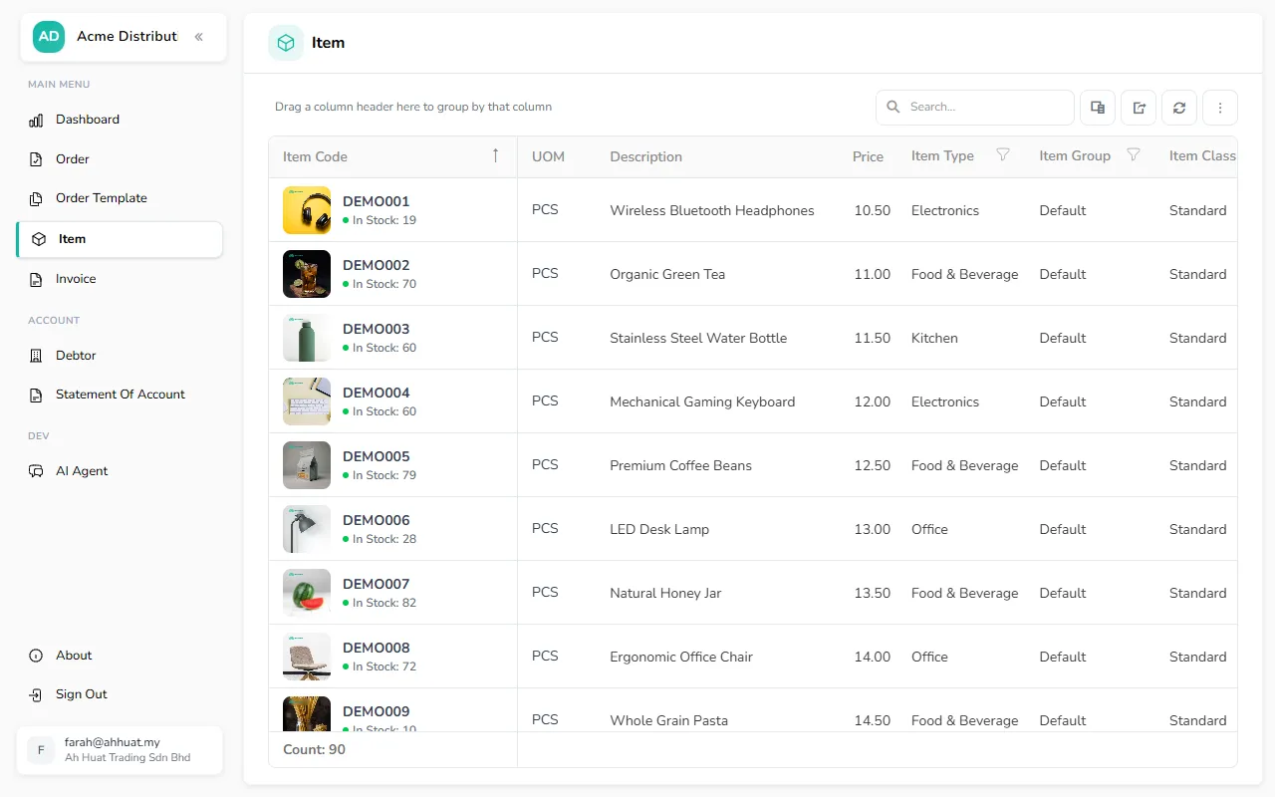
Task: Click 'Wireless Bluetooth Headphones' description
Action: 712,210
